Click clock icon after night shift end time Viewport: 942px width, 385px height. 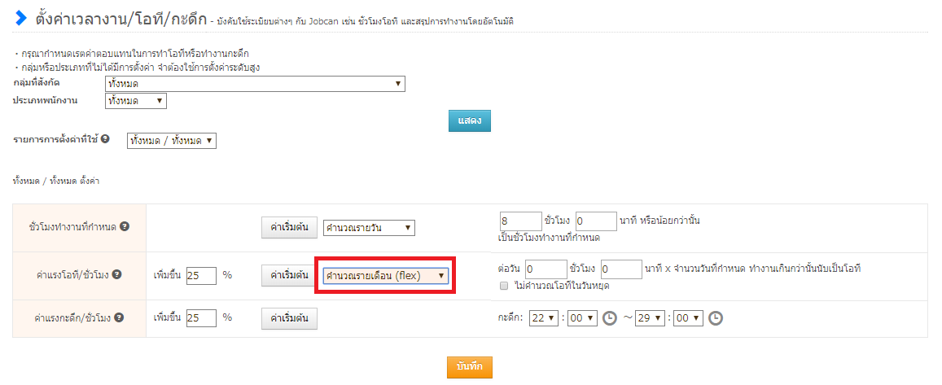tap(715, 318)
